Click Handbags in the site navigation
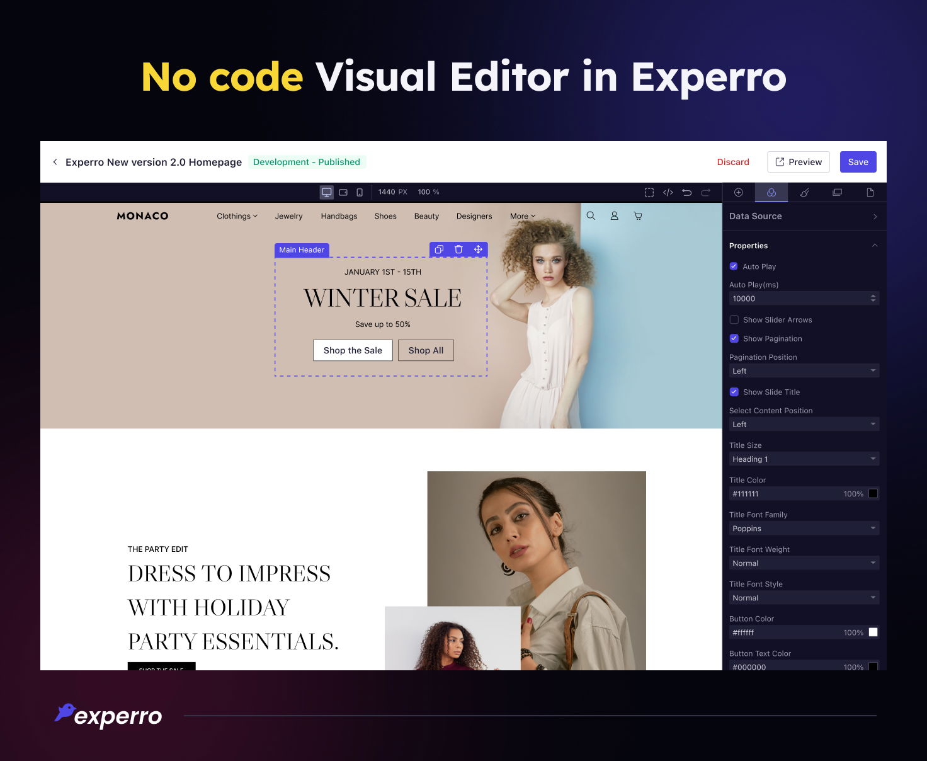927x761 pixels. point(339,216)
